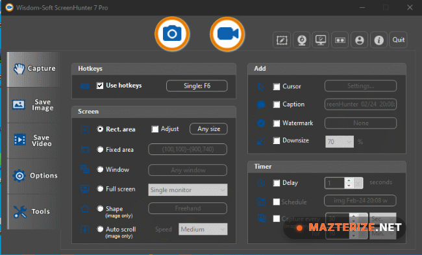Image resolution: width=422 pixels, height=255 pixels.
Task: Enable the Schedule checkbox
Action: click(x=277, y=202)
